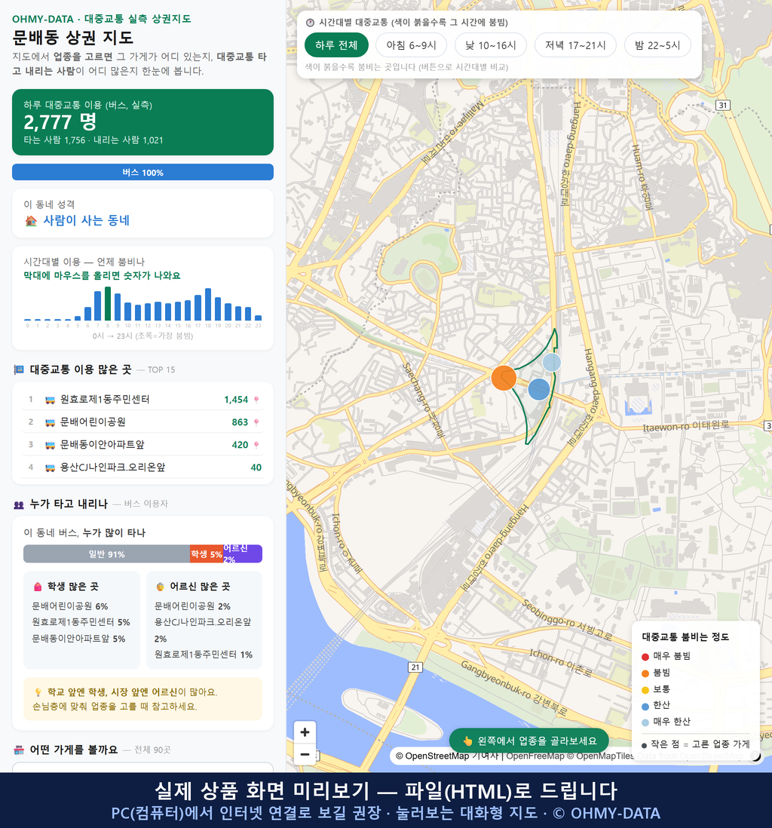Switch to 낮 10~16시 time filter
Viewport: 772px width, 828px height.
491,45
